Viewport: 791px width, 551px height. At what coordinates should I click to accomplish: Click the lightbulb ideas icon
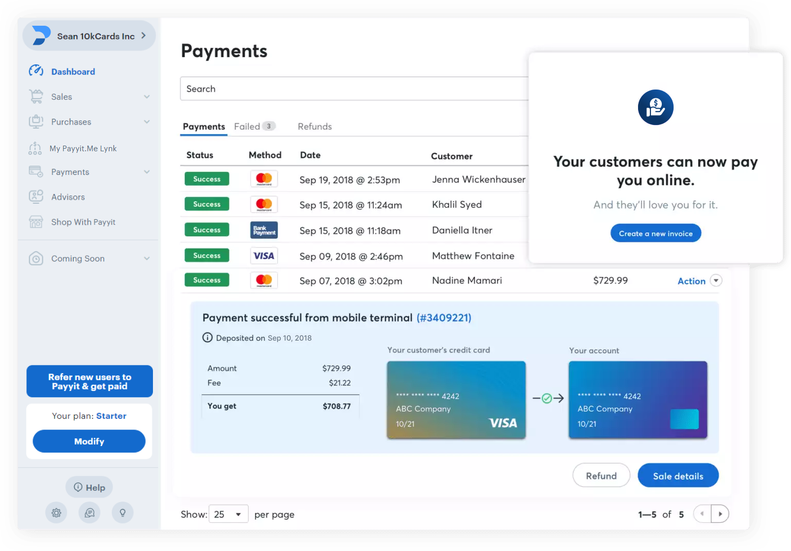[x=123, y=512]
